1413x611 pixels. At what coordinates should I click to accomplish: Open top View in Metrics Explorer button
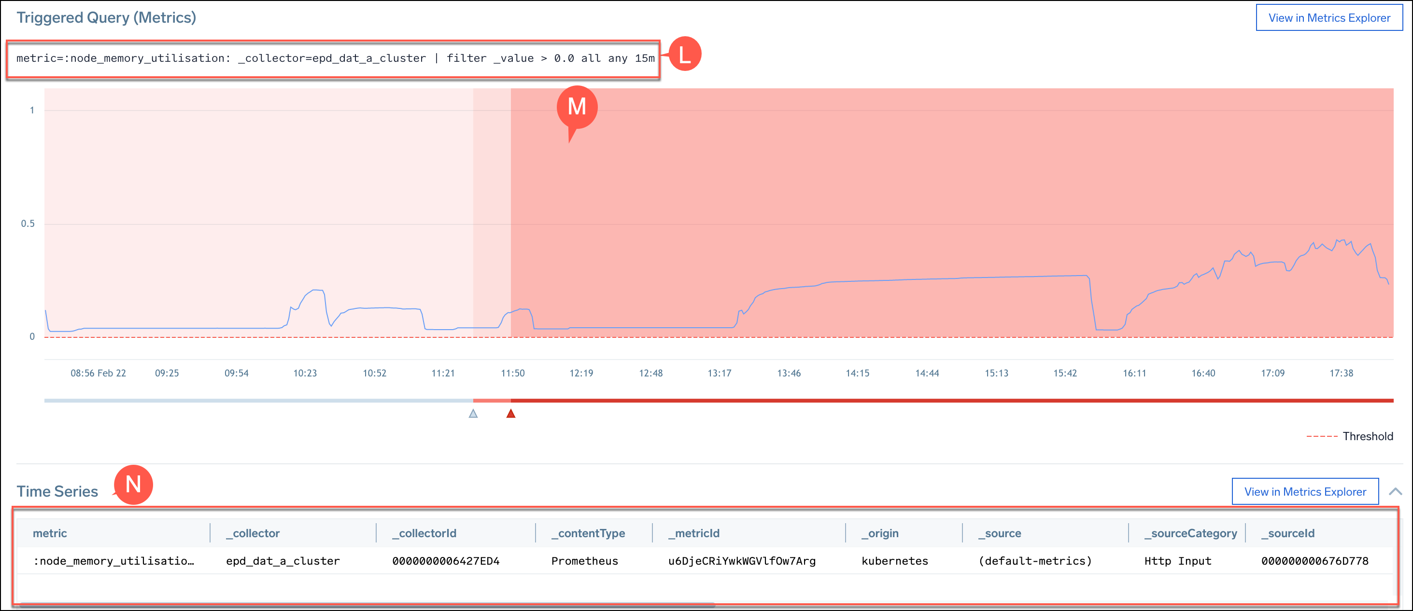point(1328,17)
